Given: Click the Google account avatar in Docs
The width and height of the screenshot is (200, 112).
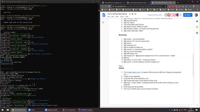Looking at the screenshot, I should 196,15.
